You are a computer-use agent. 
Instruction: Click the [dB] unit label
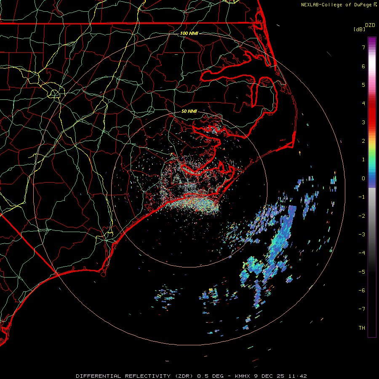pos(360,29)
